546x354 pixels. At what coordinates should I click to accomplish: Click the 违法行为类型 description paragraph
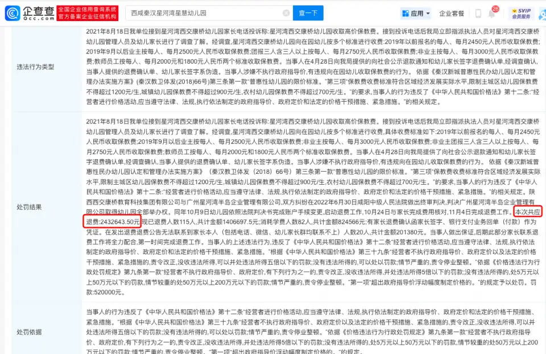click(x=312, y=67)
